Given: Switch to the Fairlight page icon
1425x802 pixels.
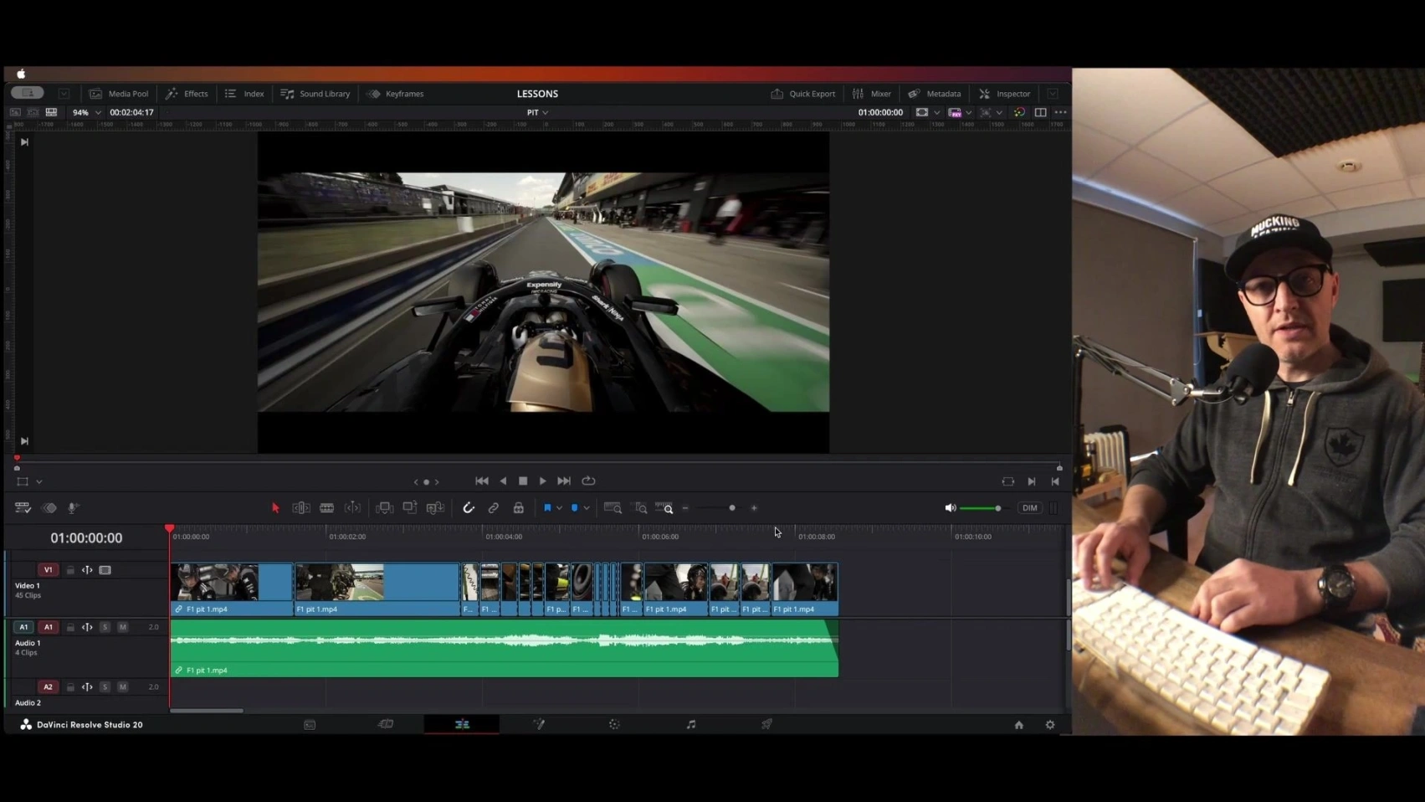Looking at the screenshot, I should 691,724.
